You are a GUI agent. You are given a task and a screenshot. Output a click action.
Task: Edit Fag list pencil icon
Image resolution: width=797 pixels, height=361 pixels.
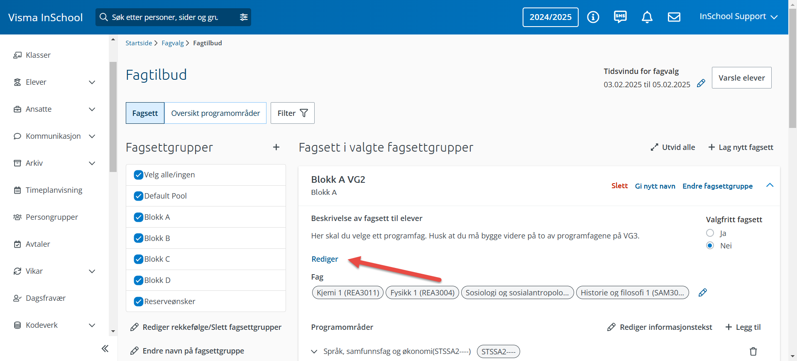702,292
